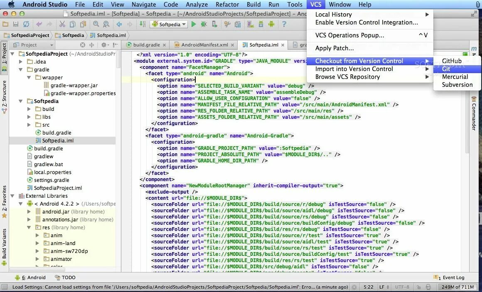Toggle the Z: Structure tool window

click(x=4, y=97)
